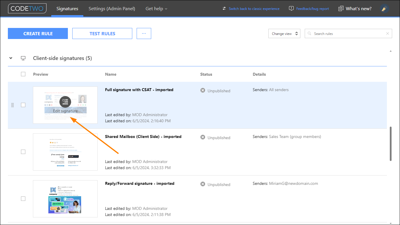The height and width of the screenshot is (225, 400).
Task: Click the Reply/Forward signature preview thumbnail
Action: (x=65, y=199)
